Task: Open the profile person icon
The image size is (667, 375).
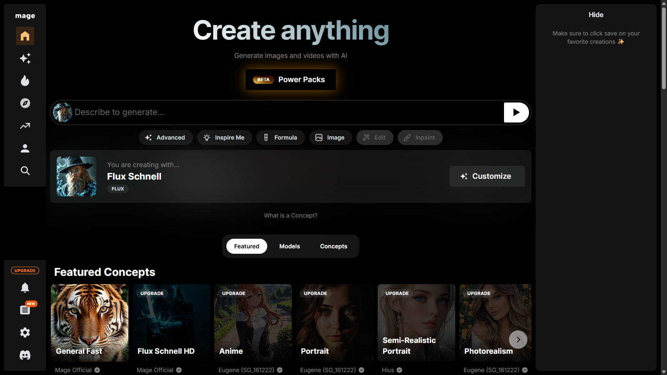Action: [x=25, y=148]
